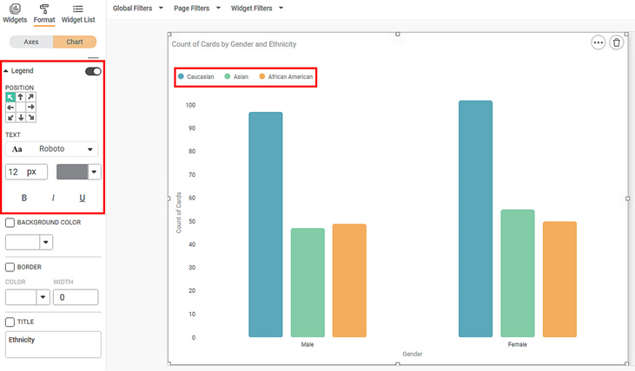Select the Chart tab
Image resolution: width=635 pixels, height=371 pixels.
tap(75, 42)
